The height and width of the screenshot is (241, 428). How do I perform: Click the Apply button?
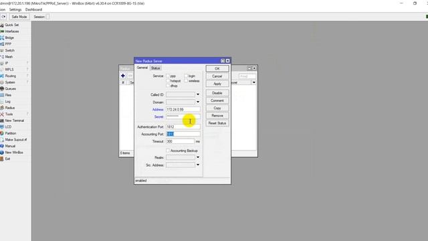tap(217, 84)
